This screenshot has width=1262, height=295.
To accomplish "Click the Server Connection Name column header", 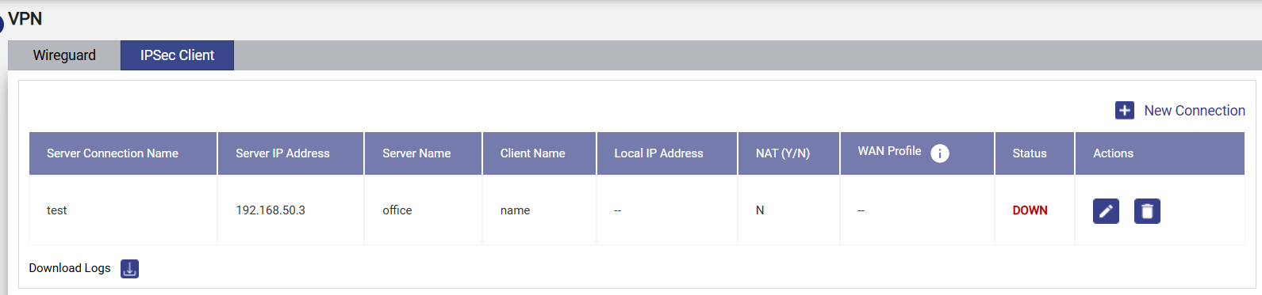I will [123, 153].
